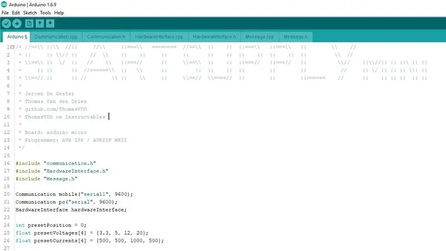The width and height of the screenshot is (446, 251).
Task: Click the presetCurrents[4] array line
Action: pyautogui.click(x=90, y=240)
